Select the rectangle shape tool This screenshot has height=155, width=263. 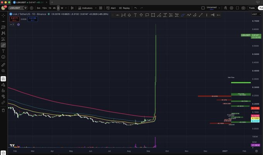click(153, 15)
